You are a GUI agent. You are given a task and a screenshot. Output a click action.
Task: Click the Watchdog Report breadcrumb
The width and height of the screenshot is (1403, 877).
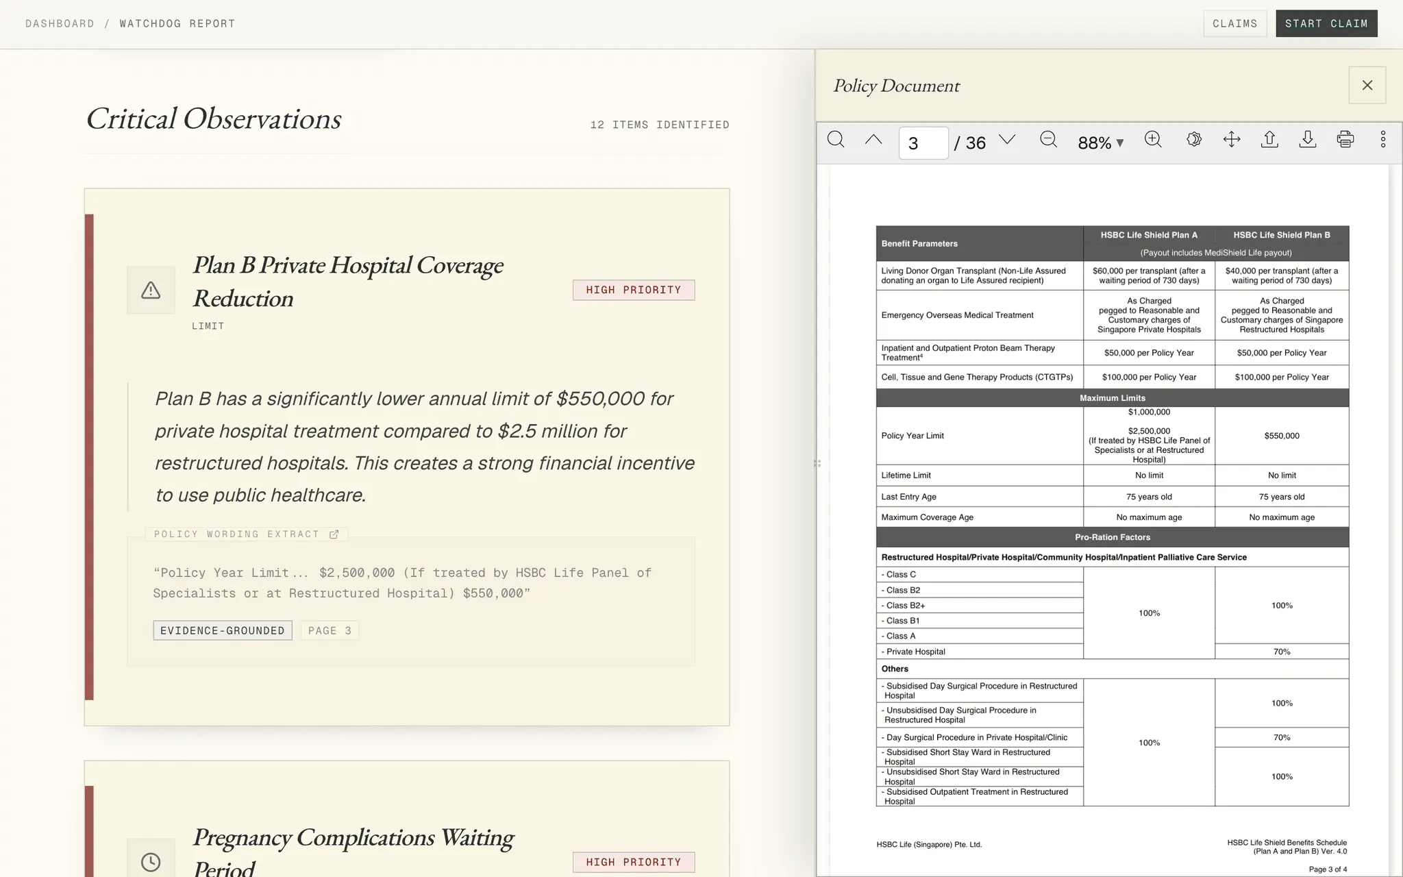[177, 23]
